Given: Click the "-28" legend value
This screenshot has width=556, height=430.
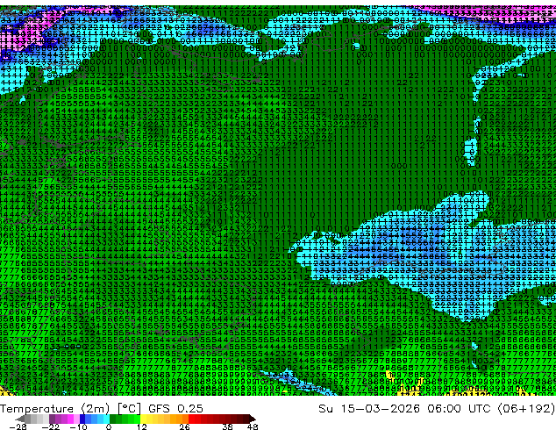Looking at the screenshot, I should (18, 426).
